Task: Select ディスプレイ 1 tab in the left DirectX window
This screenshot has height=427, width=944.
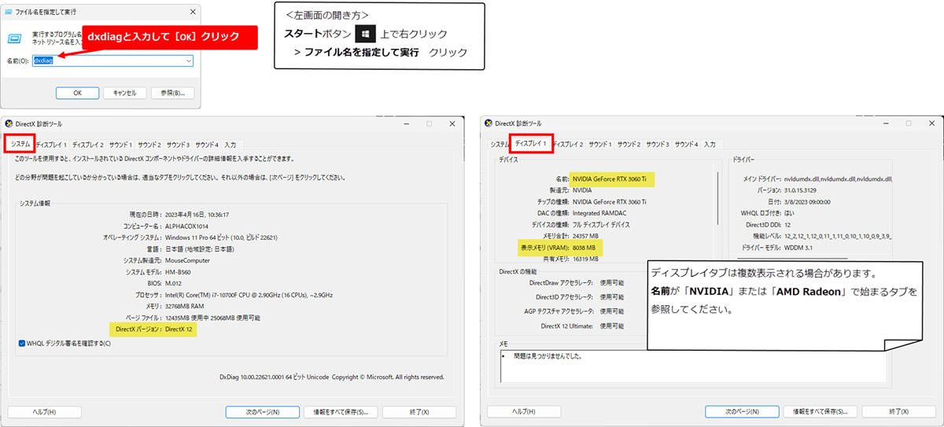Action: [51, 145]
